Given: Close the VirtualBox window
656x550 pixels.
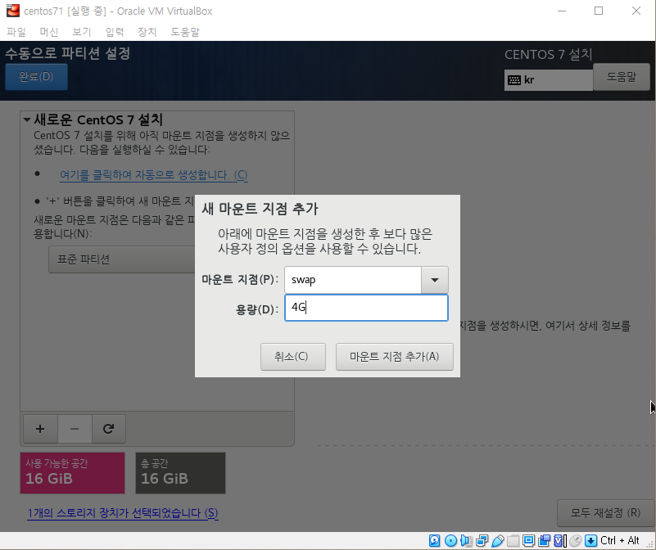Looking at the screenshot, I should [636, 11].
